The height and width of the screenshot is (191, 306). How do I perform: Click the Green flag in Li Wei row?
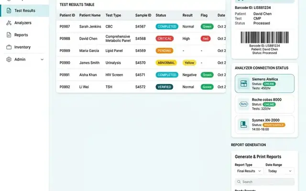tap(207, 87)
